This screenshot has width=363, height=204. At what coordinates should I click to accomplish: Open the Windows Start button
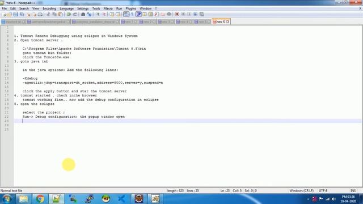click(x=7, y=199)
